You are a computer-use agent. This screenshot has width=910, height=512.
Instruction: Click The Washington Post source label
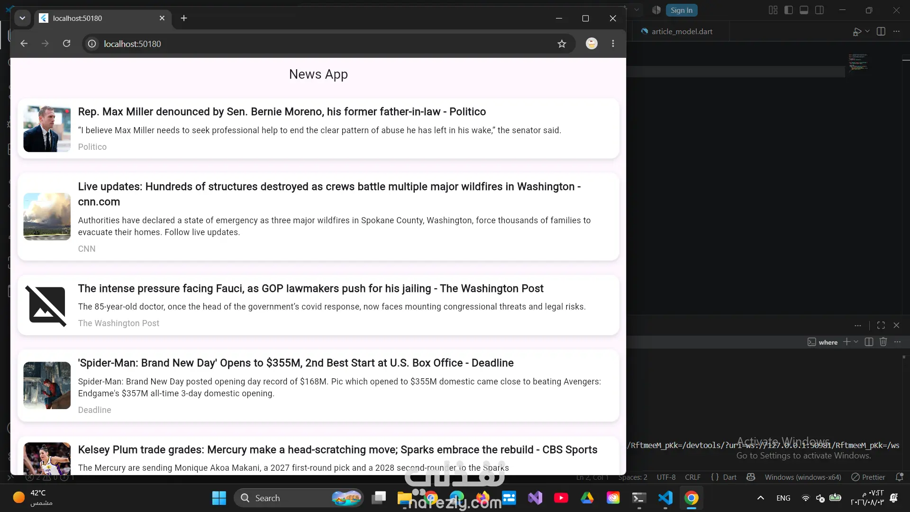pos(118,323)
